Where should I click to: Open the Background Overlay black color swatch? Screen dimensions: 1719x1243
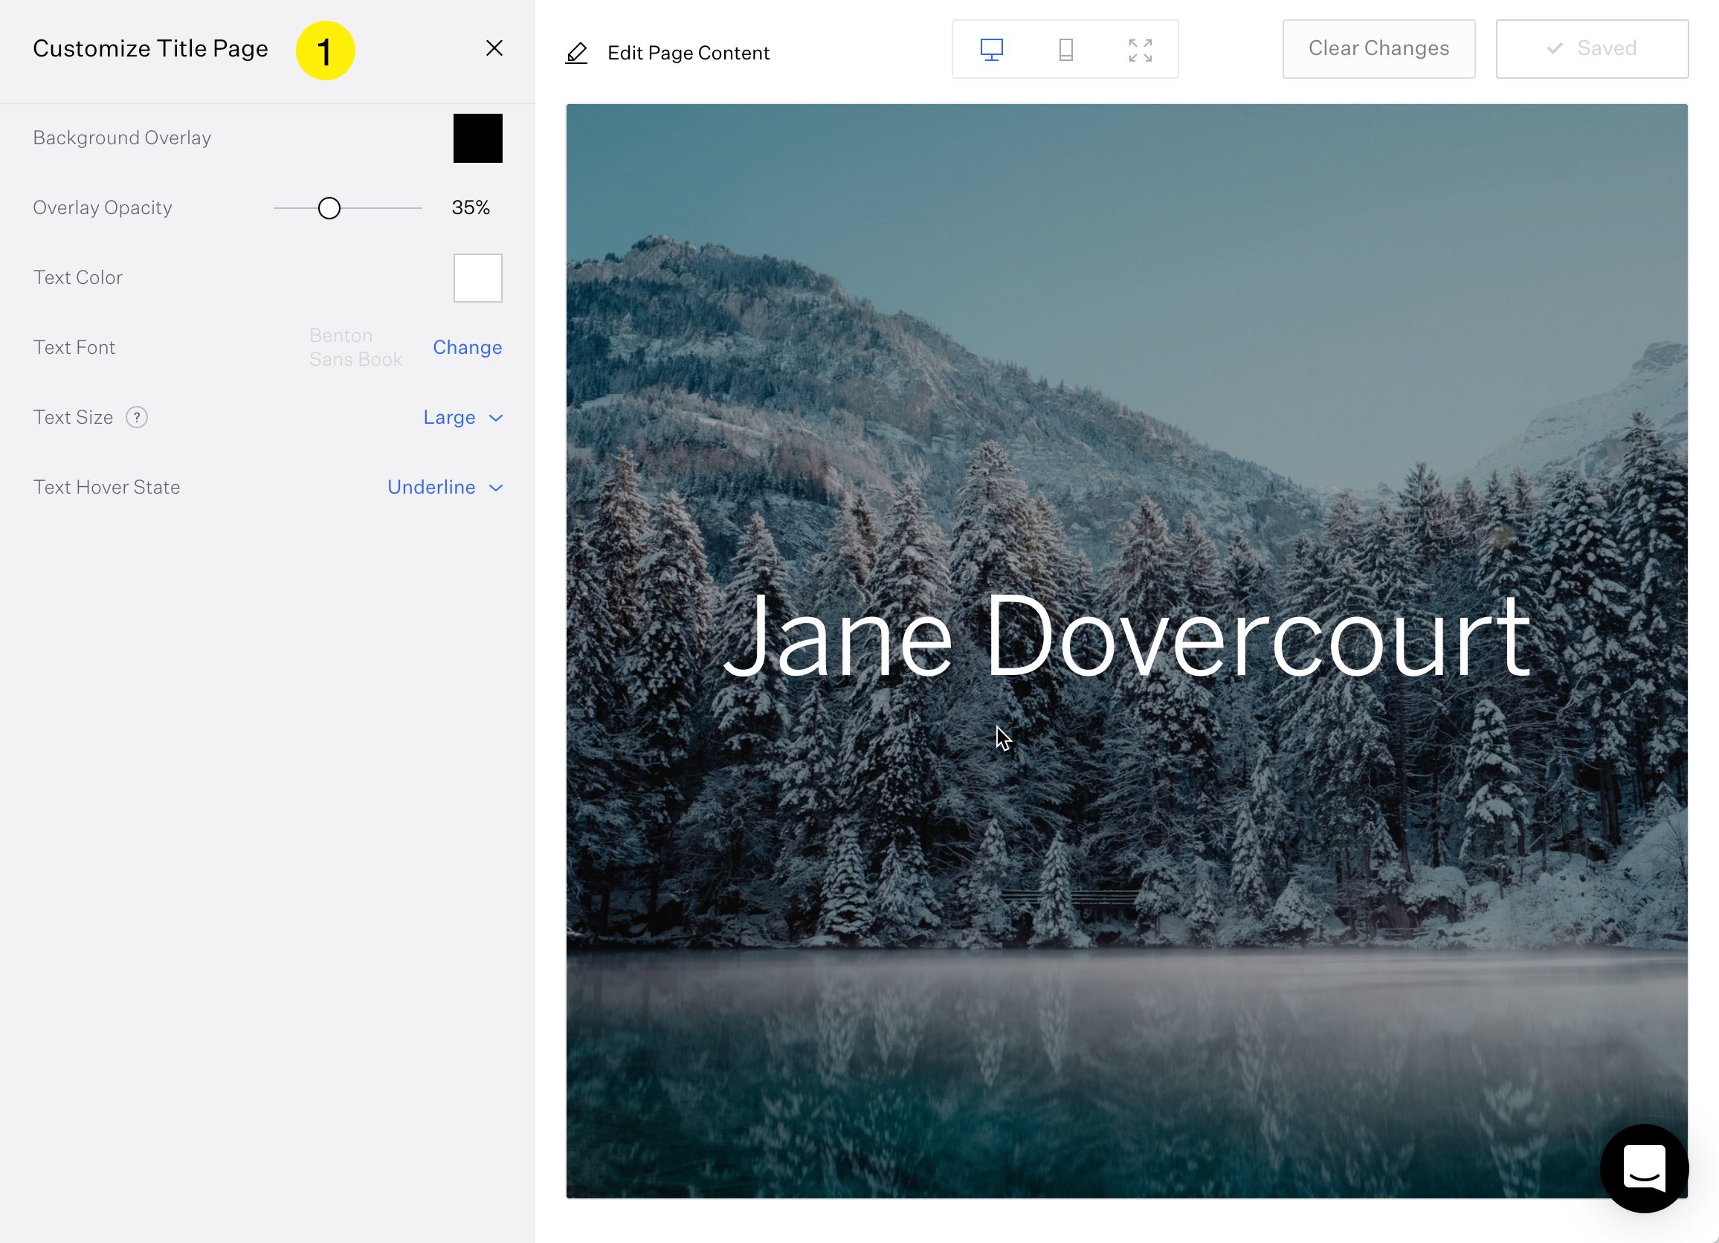point(477,138)
